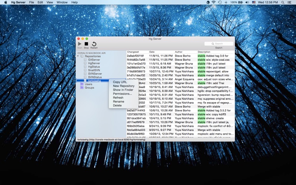Click the purple Users icon
This screenshot has height=185, width=296.
(82, 84)
